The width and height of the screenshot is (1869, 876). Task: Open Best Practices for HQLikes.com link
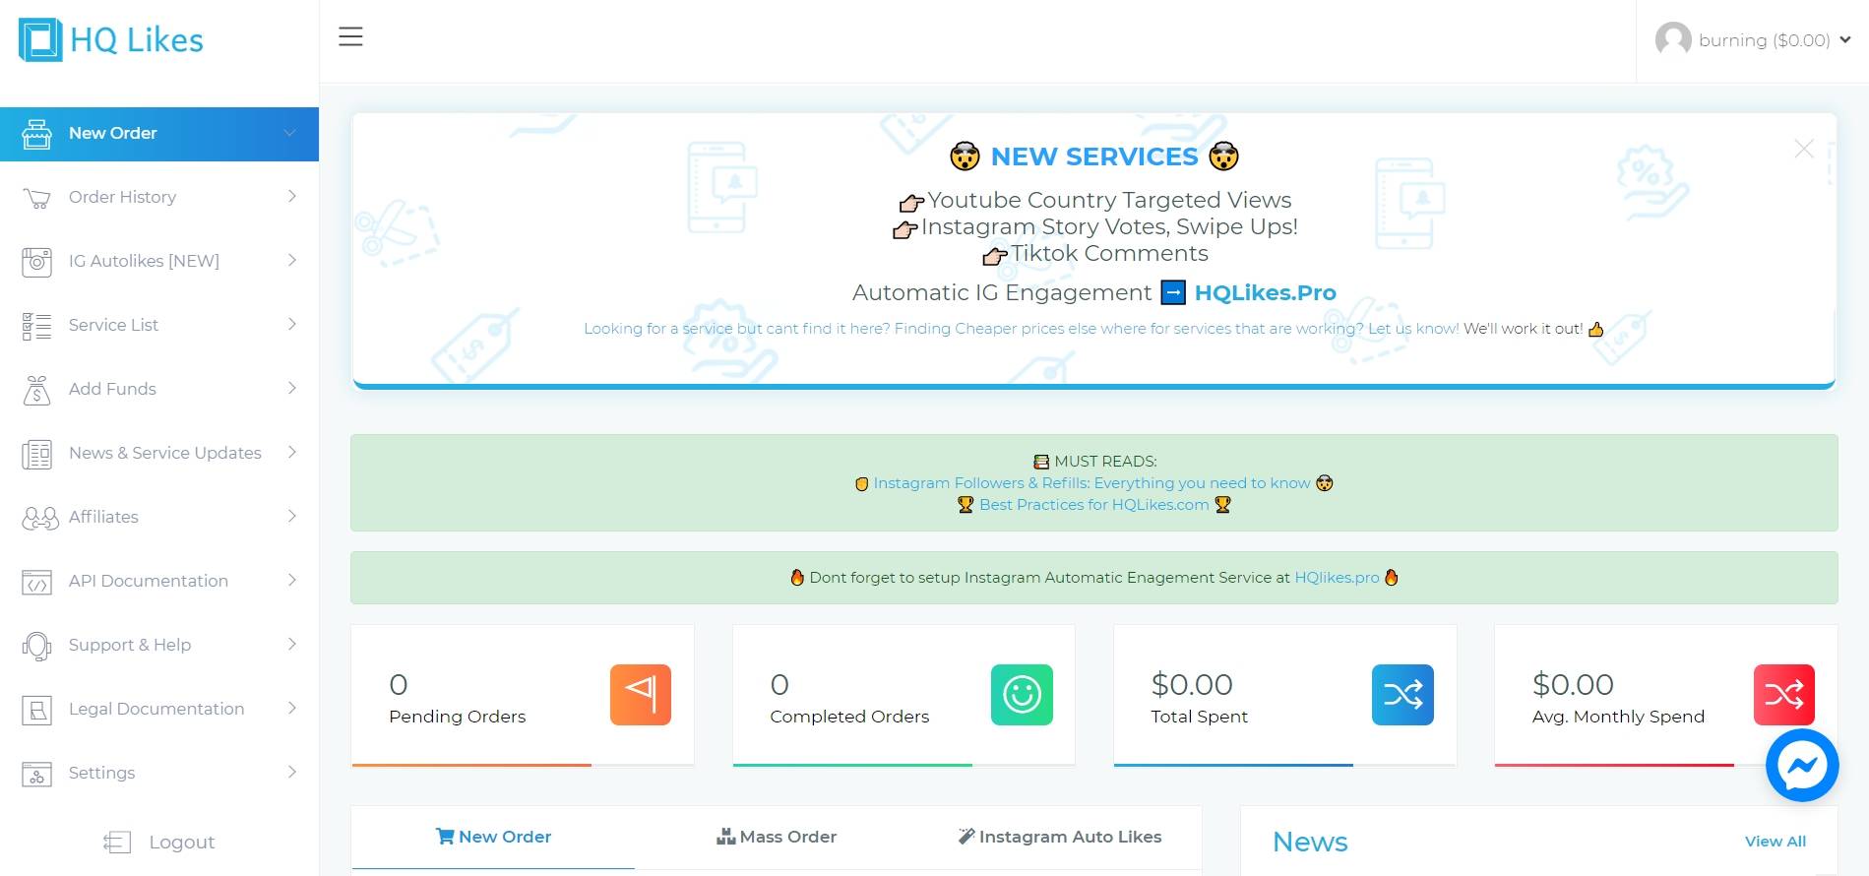click(x=1093, y=505)
